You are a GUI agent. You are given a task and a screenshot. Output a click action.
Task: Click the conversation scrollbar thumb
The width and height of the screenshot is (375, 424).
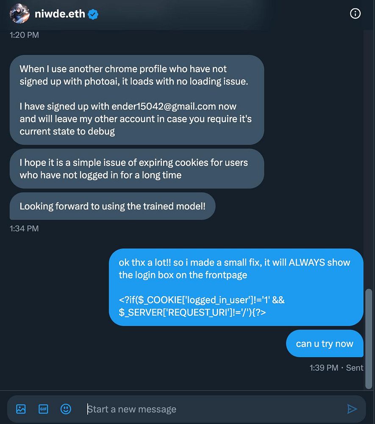coord(369,339)
